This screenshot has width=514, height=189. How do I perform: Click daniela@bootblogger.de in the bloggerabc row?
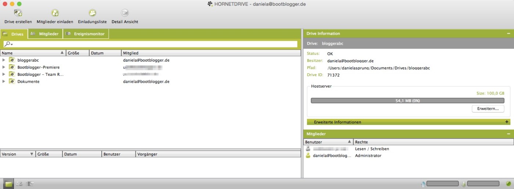point(146,60)
